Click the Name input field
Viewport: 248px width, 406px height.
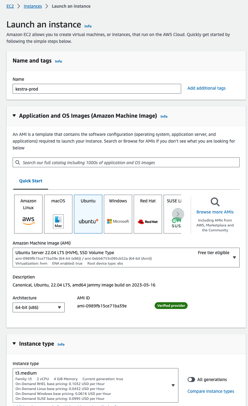97,89
